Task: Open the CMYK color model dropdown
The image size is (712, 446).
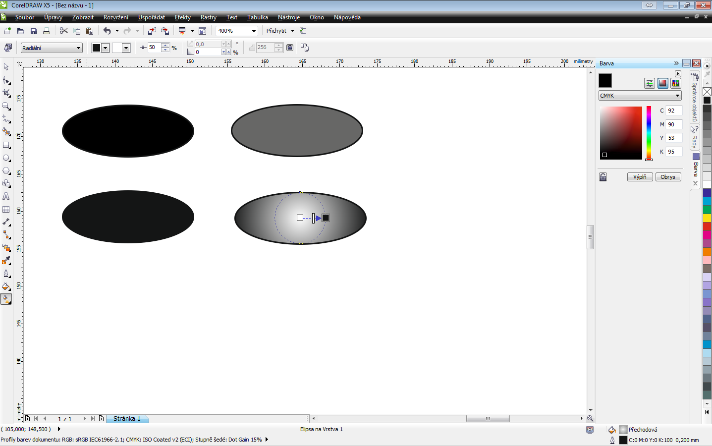Action: pos(640,96)
